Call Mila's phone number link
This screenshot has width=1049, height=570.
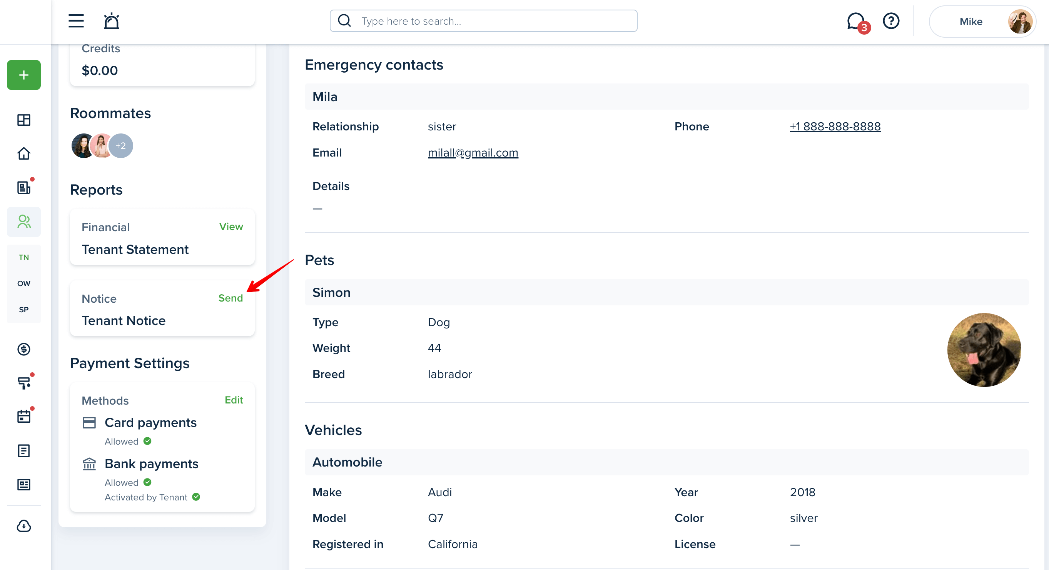tap(835, 126)
